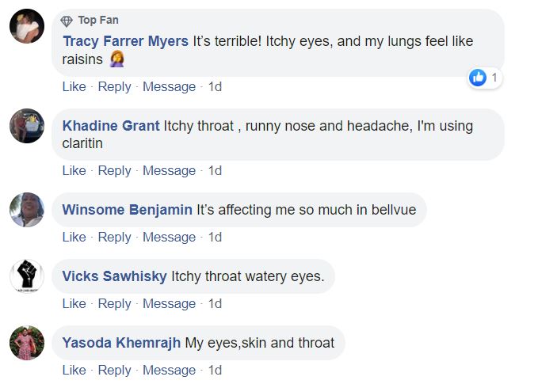Viewport: 538px width, 388px height.
Task: Click Winsome Benjamin's profile avatar
Action: coord(26,210)
